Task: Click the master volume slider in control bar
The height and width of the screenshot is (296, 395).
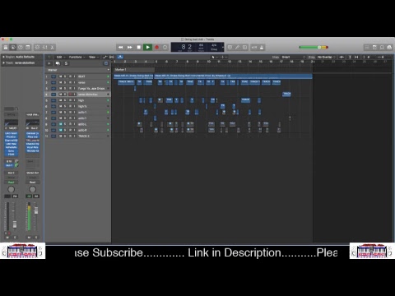Action: [314, 48]
